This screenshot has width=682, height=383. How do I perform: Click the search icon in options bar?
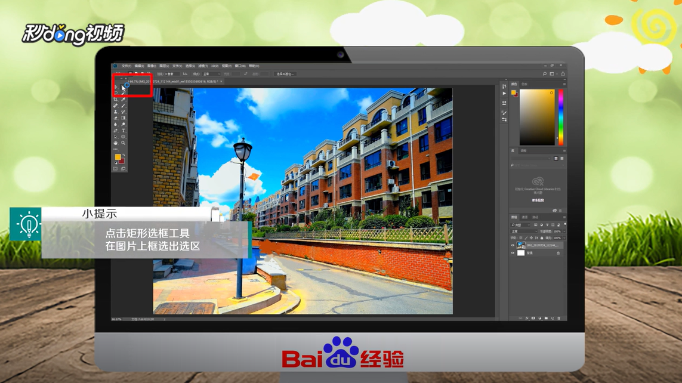pos(545,74)
